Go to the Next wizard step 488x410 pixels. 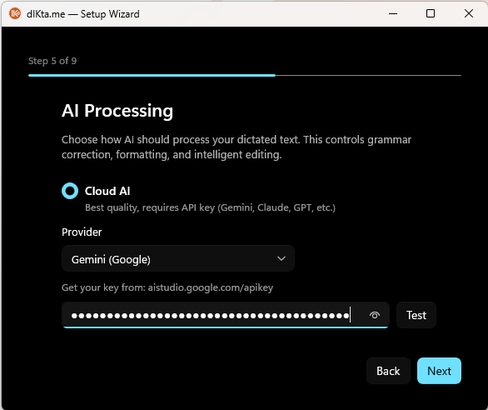click(x=439, y=371)
